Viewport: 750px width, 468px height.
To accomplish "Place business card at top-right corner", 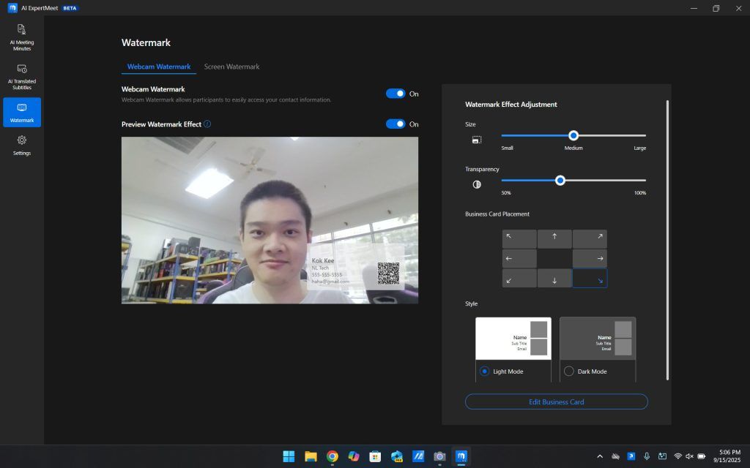I will 590,239.
